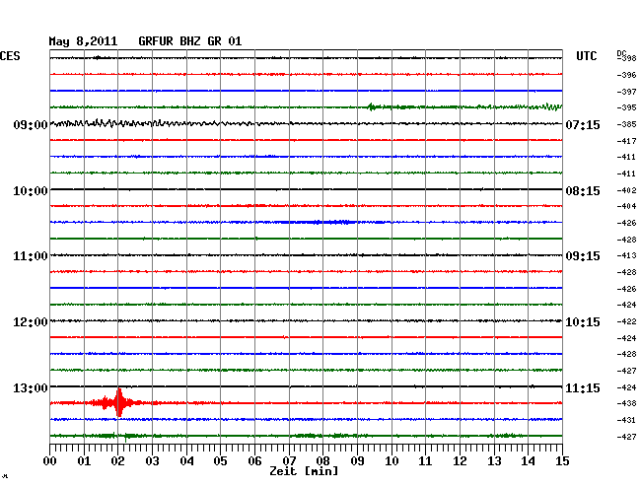
Task: Select the '13:00' local time label
Action: pos(31,387)
